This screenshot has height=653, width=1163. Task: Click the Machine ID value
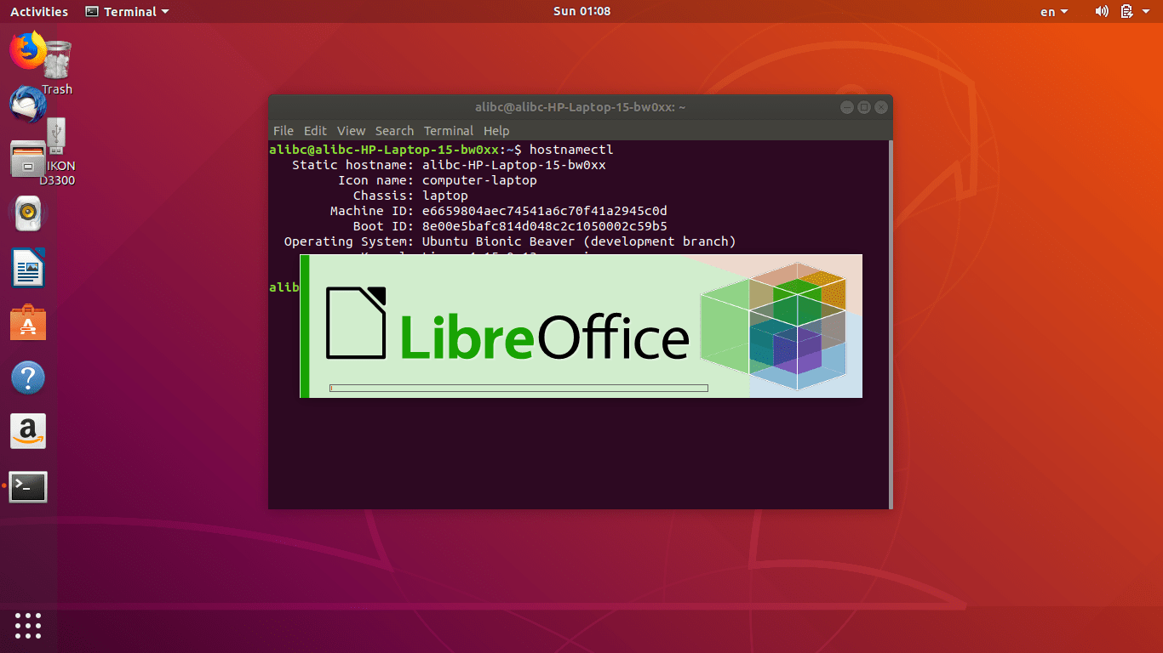point(545,211)
